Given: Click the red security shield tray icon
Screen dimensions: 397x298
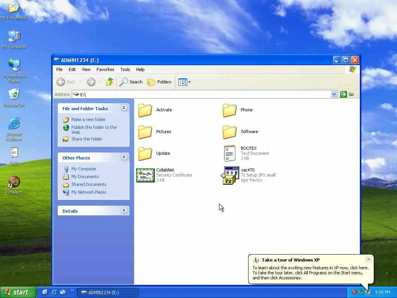Looking at the screenshot, I should tap(354, 293).
